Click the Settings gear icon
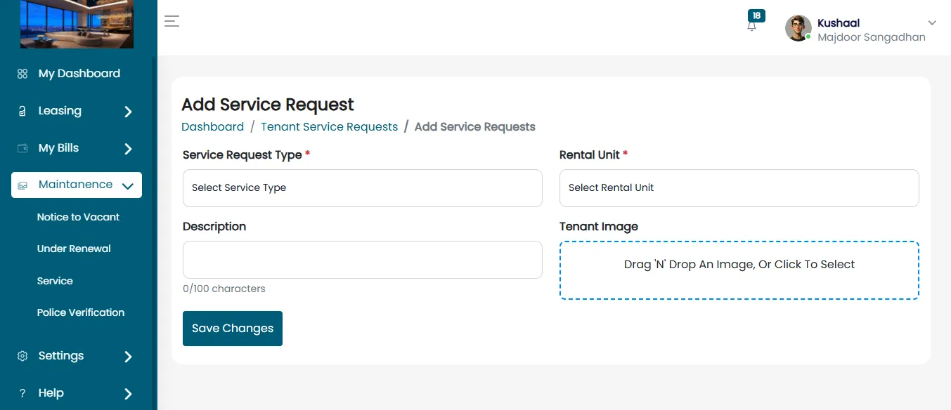Image resolution: width=951 pixels, height=410 pixels. (x=22, y=356)
